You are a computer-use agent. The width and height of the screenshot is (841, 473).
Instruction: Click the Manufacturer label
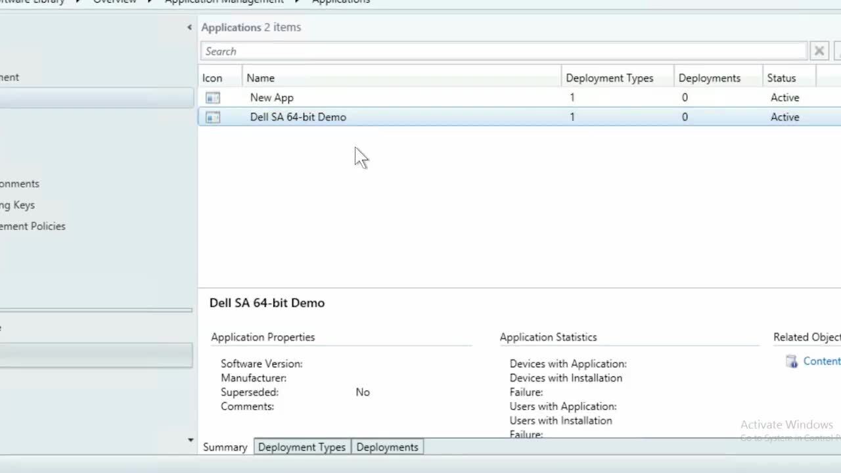pyautogui.click(x=254, y=378)
